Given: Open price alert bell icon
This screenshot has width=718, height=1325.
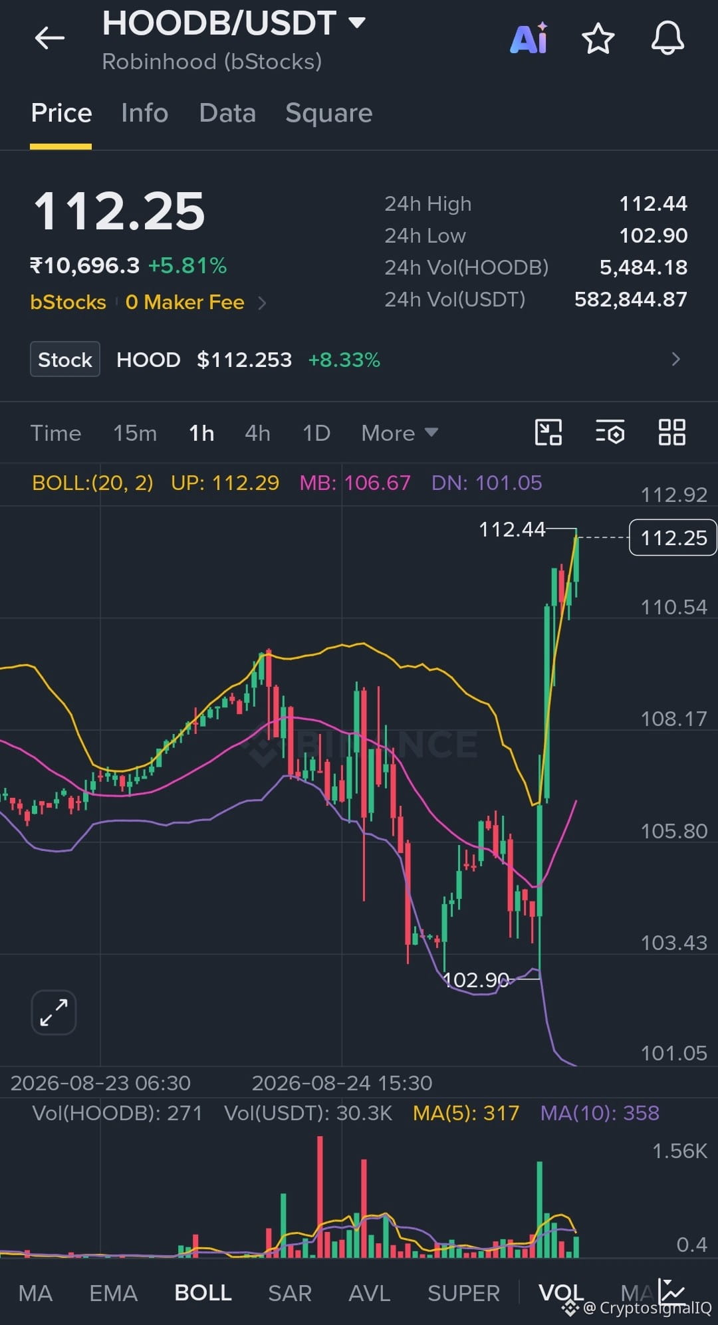Looking at the screenshot, I should (x=667, y=38).
